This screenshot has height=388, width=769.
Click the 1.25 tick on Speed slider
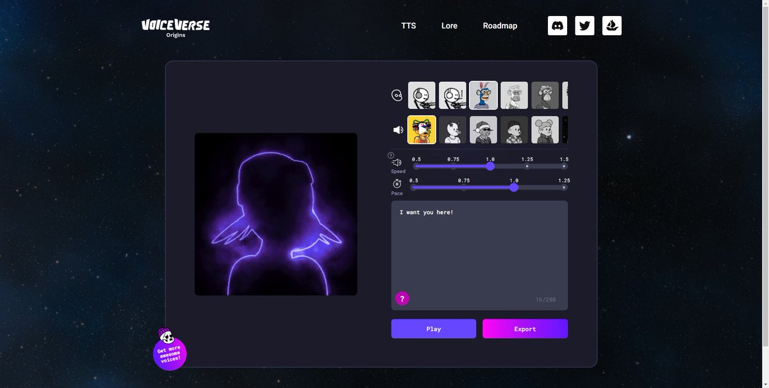tap(527, 166)
